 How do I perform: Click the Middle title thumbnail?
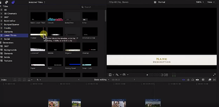coord(55,47)
